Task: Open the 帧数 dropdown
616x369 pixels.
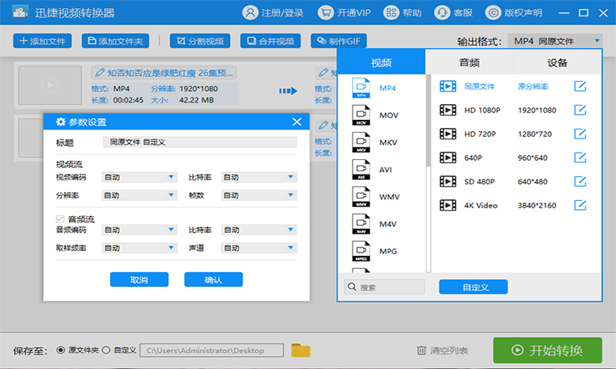Action: click(259, 195)
